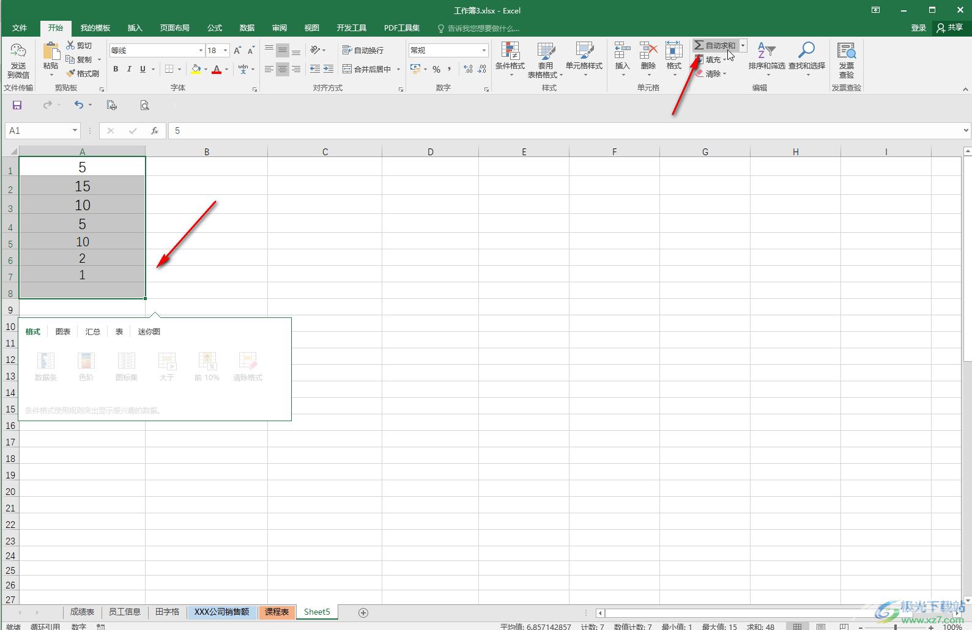Switch to the 公式 Formulas tab
Screen dimensions: 972x630
[x=215, y=28]
